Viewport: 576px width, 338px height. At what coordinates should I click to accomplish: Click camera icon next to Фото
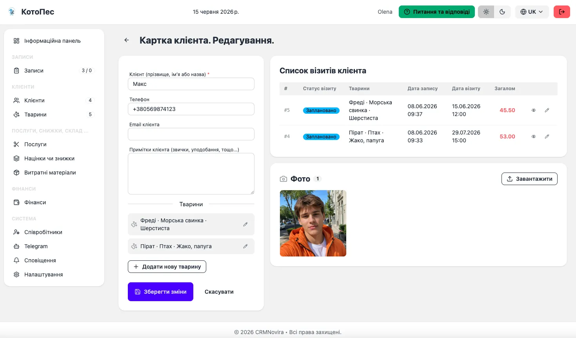pyautogui.click(x=283, y=179)
